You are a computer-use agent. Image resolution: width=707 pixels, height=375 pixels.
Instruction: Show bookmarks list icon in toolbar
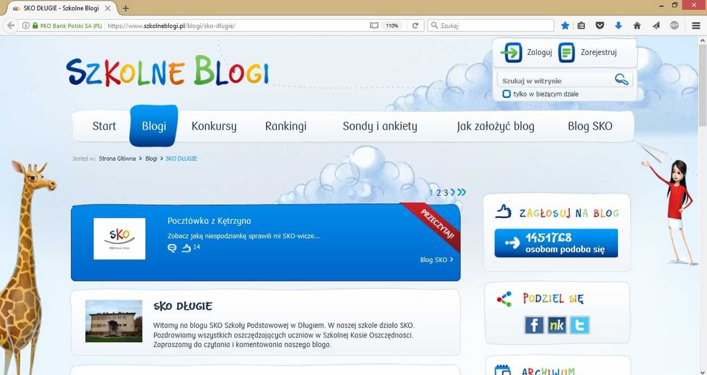point(581,26)
